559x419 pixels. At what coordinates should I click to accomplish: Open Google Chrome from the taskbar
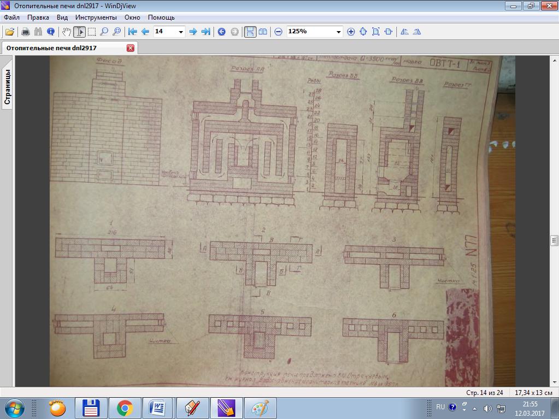coord(125,408)
